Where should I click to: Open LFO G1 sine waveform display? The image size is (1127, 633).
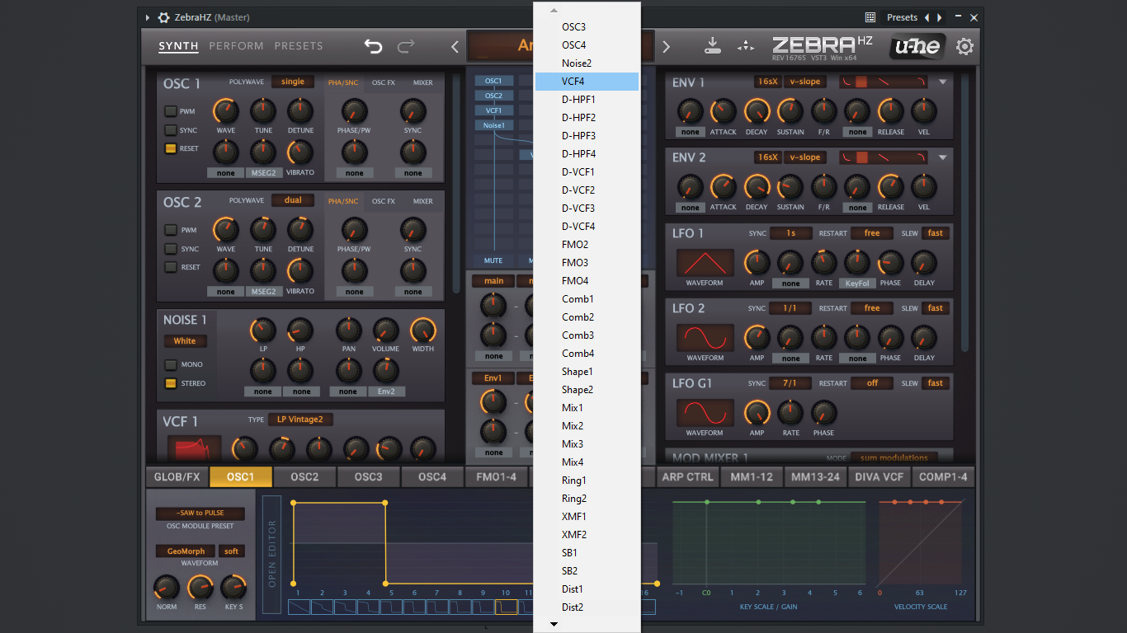click(705, 413)
